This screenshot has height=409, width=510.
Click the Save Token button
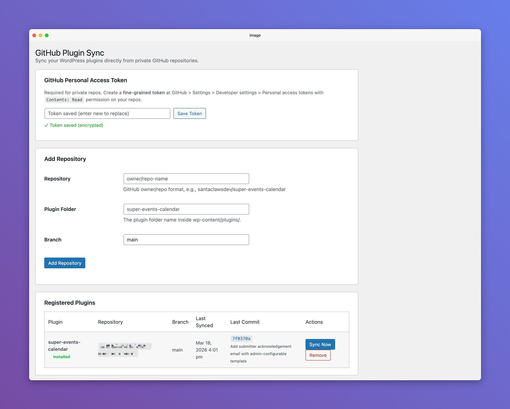click(x=189, y=113)
